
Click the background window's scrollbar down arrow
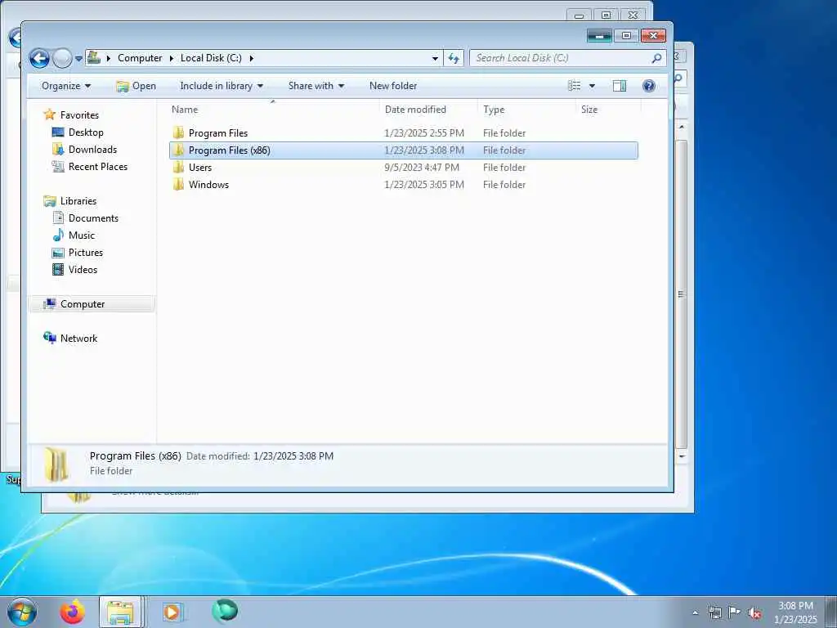coord(682,456)
